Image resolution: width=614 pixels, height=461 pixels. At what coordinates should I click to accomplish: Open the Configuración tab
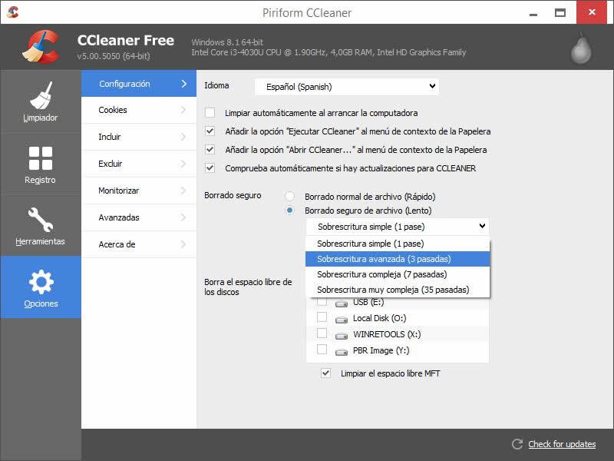coord(139,84)
